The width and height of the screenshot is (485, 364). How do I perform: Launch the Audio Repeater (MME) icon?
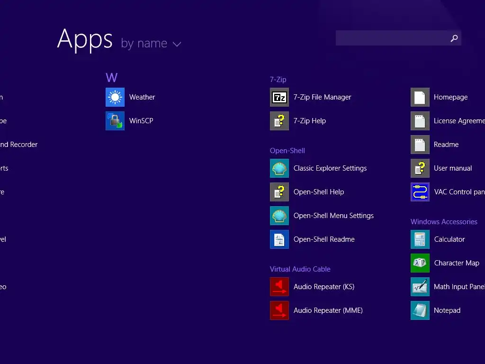tap(279, 310)
